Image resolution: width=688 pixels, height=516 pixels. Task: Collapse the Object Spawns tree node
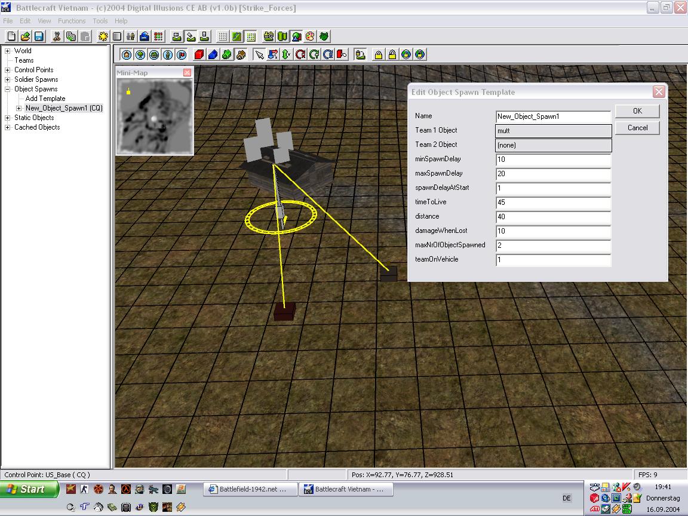tap(7, 89)
